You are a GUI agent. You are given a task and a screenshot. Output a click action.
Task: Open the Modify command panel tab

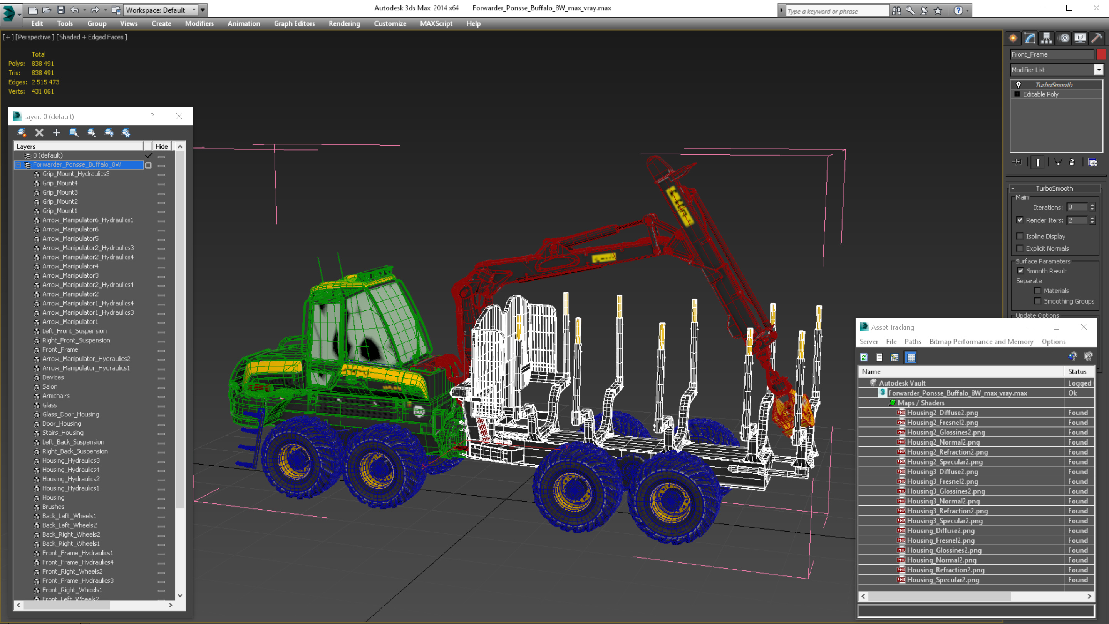pos(1030,38)
